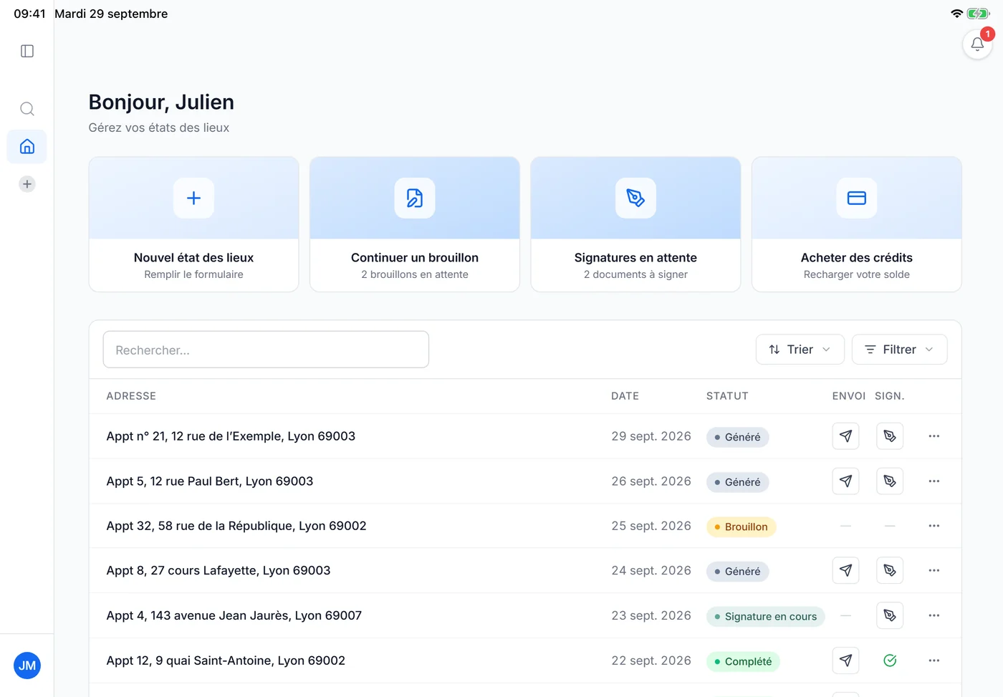
Task: Open the notifications bell
Action: [977, 44]
